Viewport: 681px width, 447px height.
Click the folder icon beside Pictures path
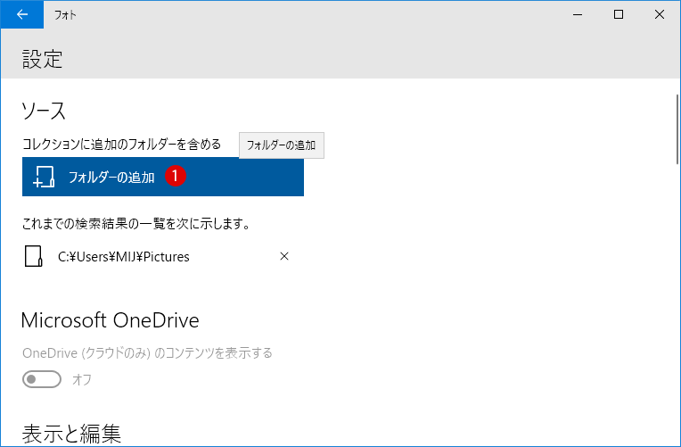pos(34,256)
